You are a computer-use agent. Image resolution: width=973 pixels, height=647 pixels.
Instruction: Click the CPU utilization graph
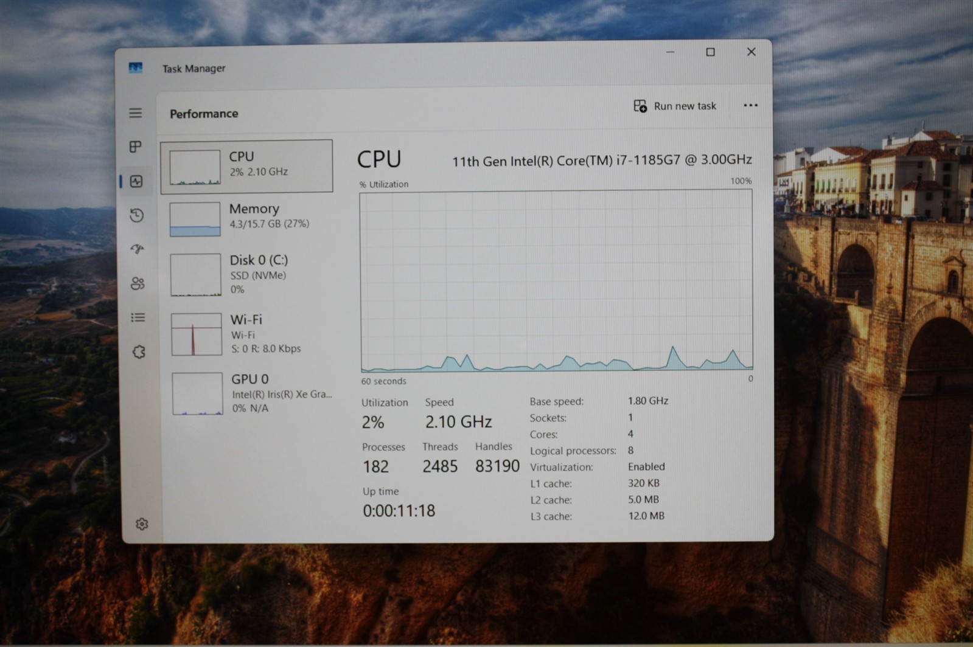click(x=556, y=281)
